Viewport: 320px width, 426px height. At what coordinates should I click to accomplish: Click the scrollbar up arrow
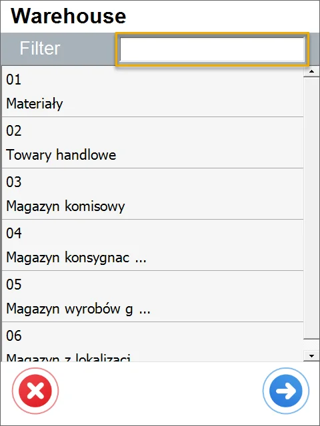click(311, 72)
